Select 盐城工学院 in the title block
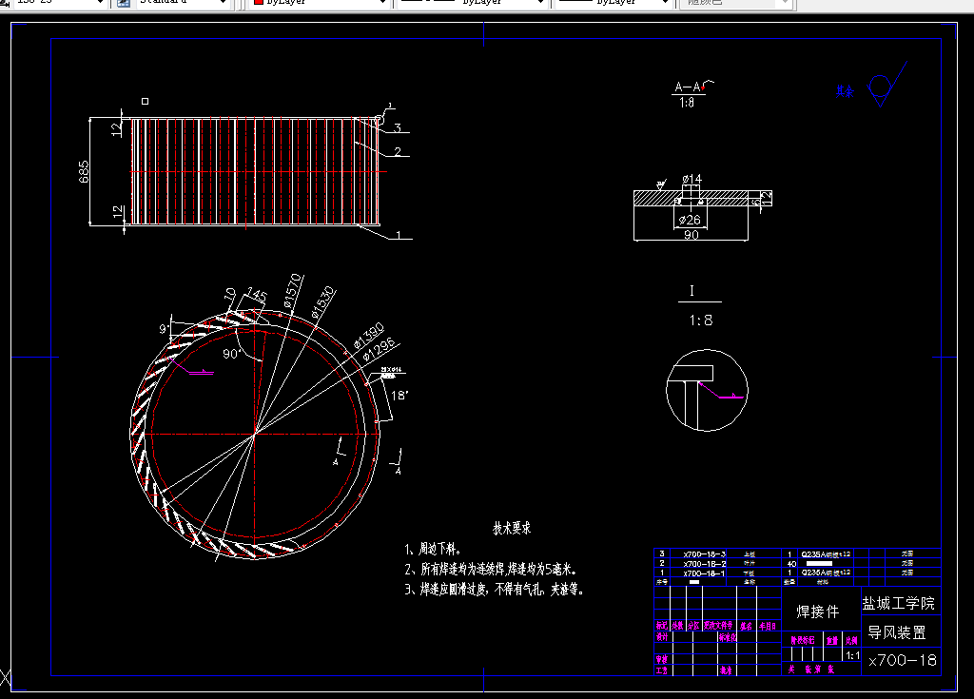This screenshot has height=699, width=974. (x=898, y=603)
